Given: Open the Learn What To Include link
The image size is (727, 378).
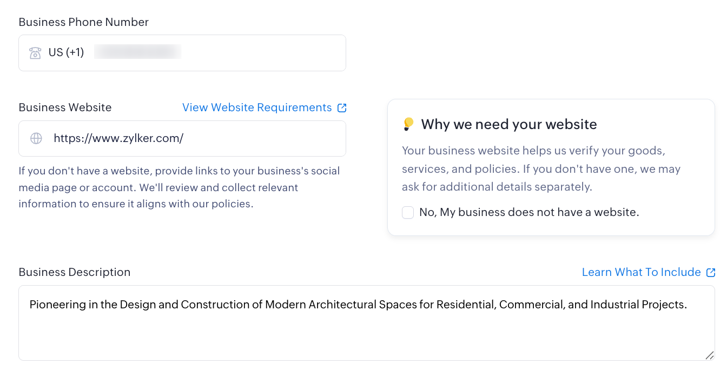Looking at the screenshot, I should click(x=641, y=272).
